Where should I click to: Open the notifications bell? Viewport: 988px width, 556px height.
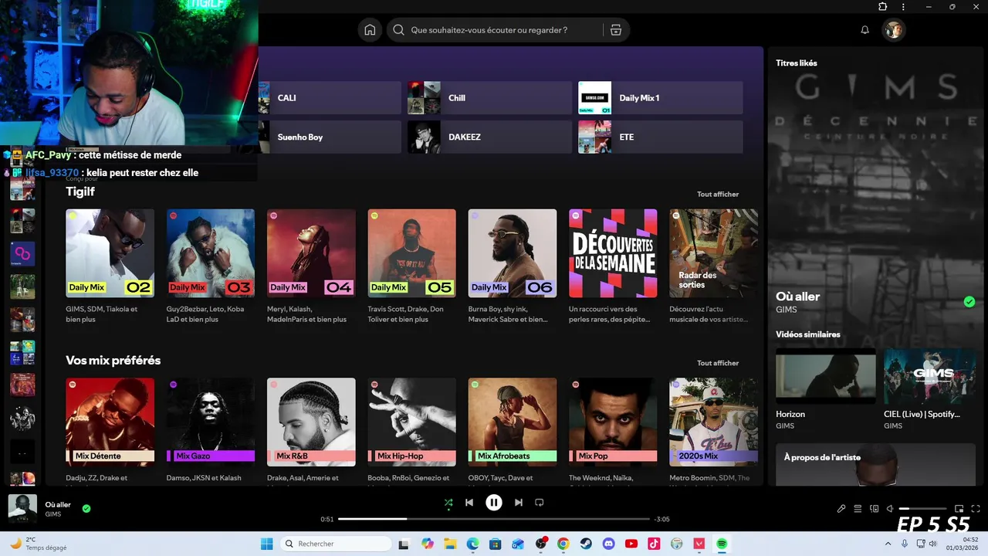pos(865,30)
